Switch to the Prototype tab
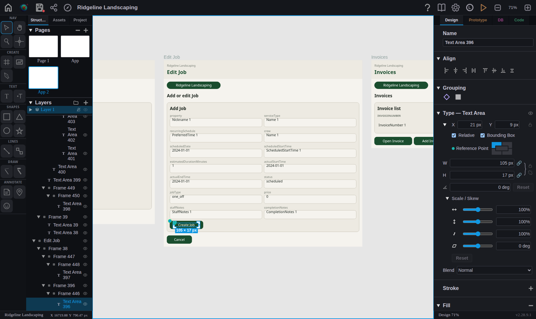536x319 pixels. (x=478, y=20)
